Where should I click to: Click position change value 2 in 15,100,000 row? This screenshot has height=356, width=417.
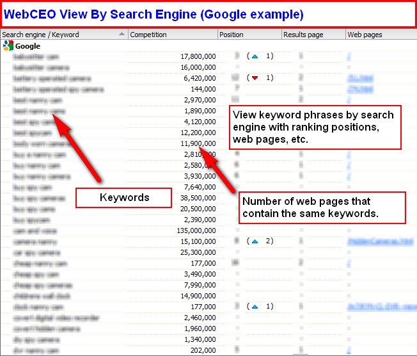[x=268, y=241]
